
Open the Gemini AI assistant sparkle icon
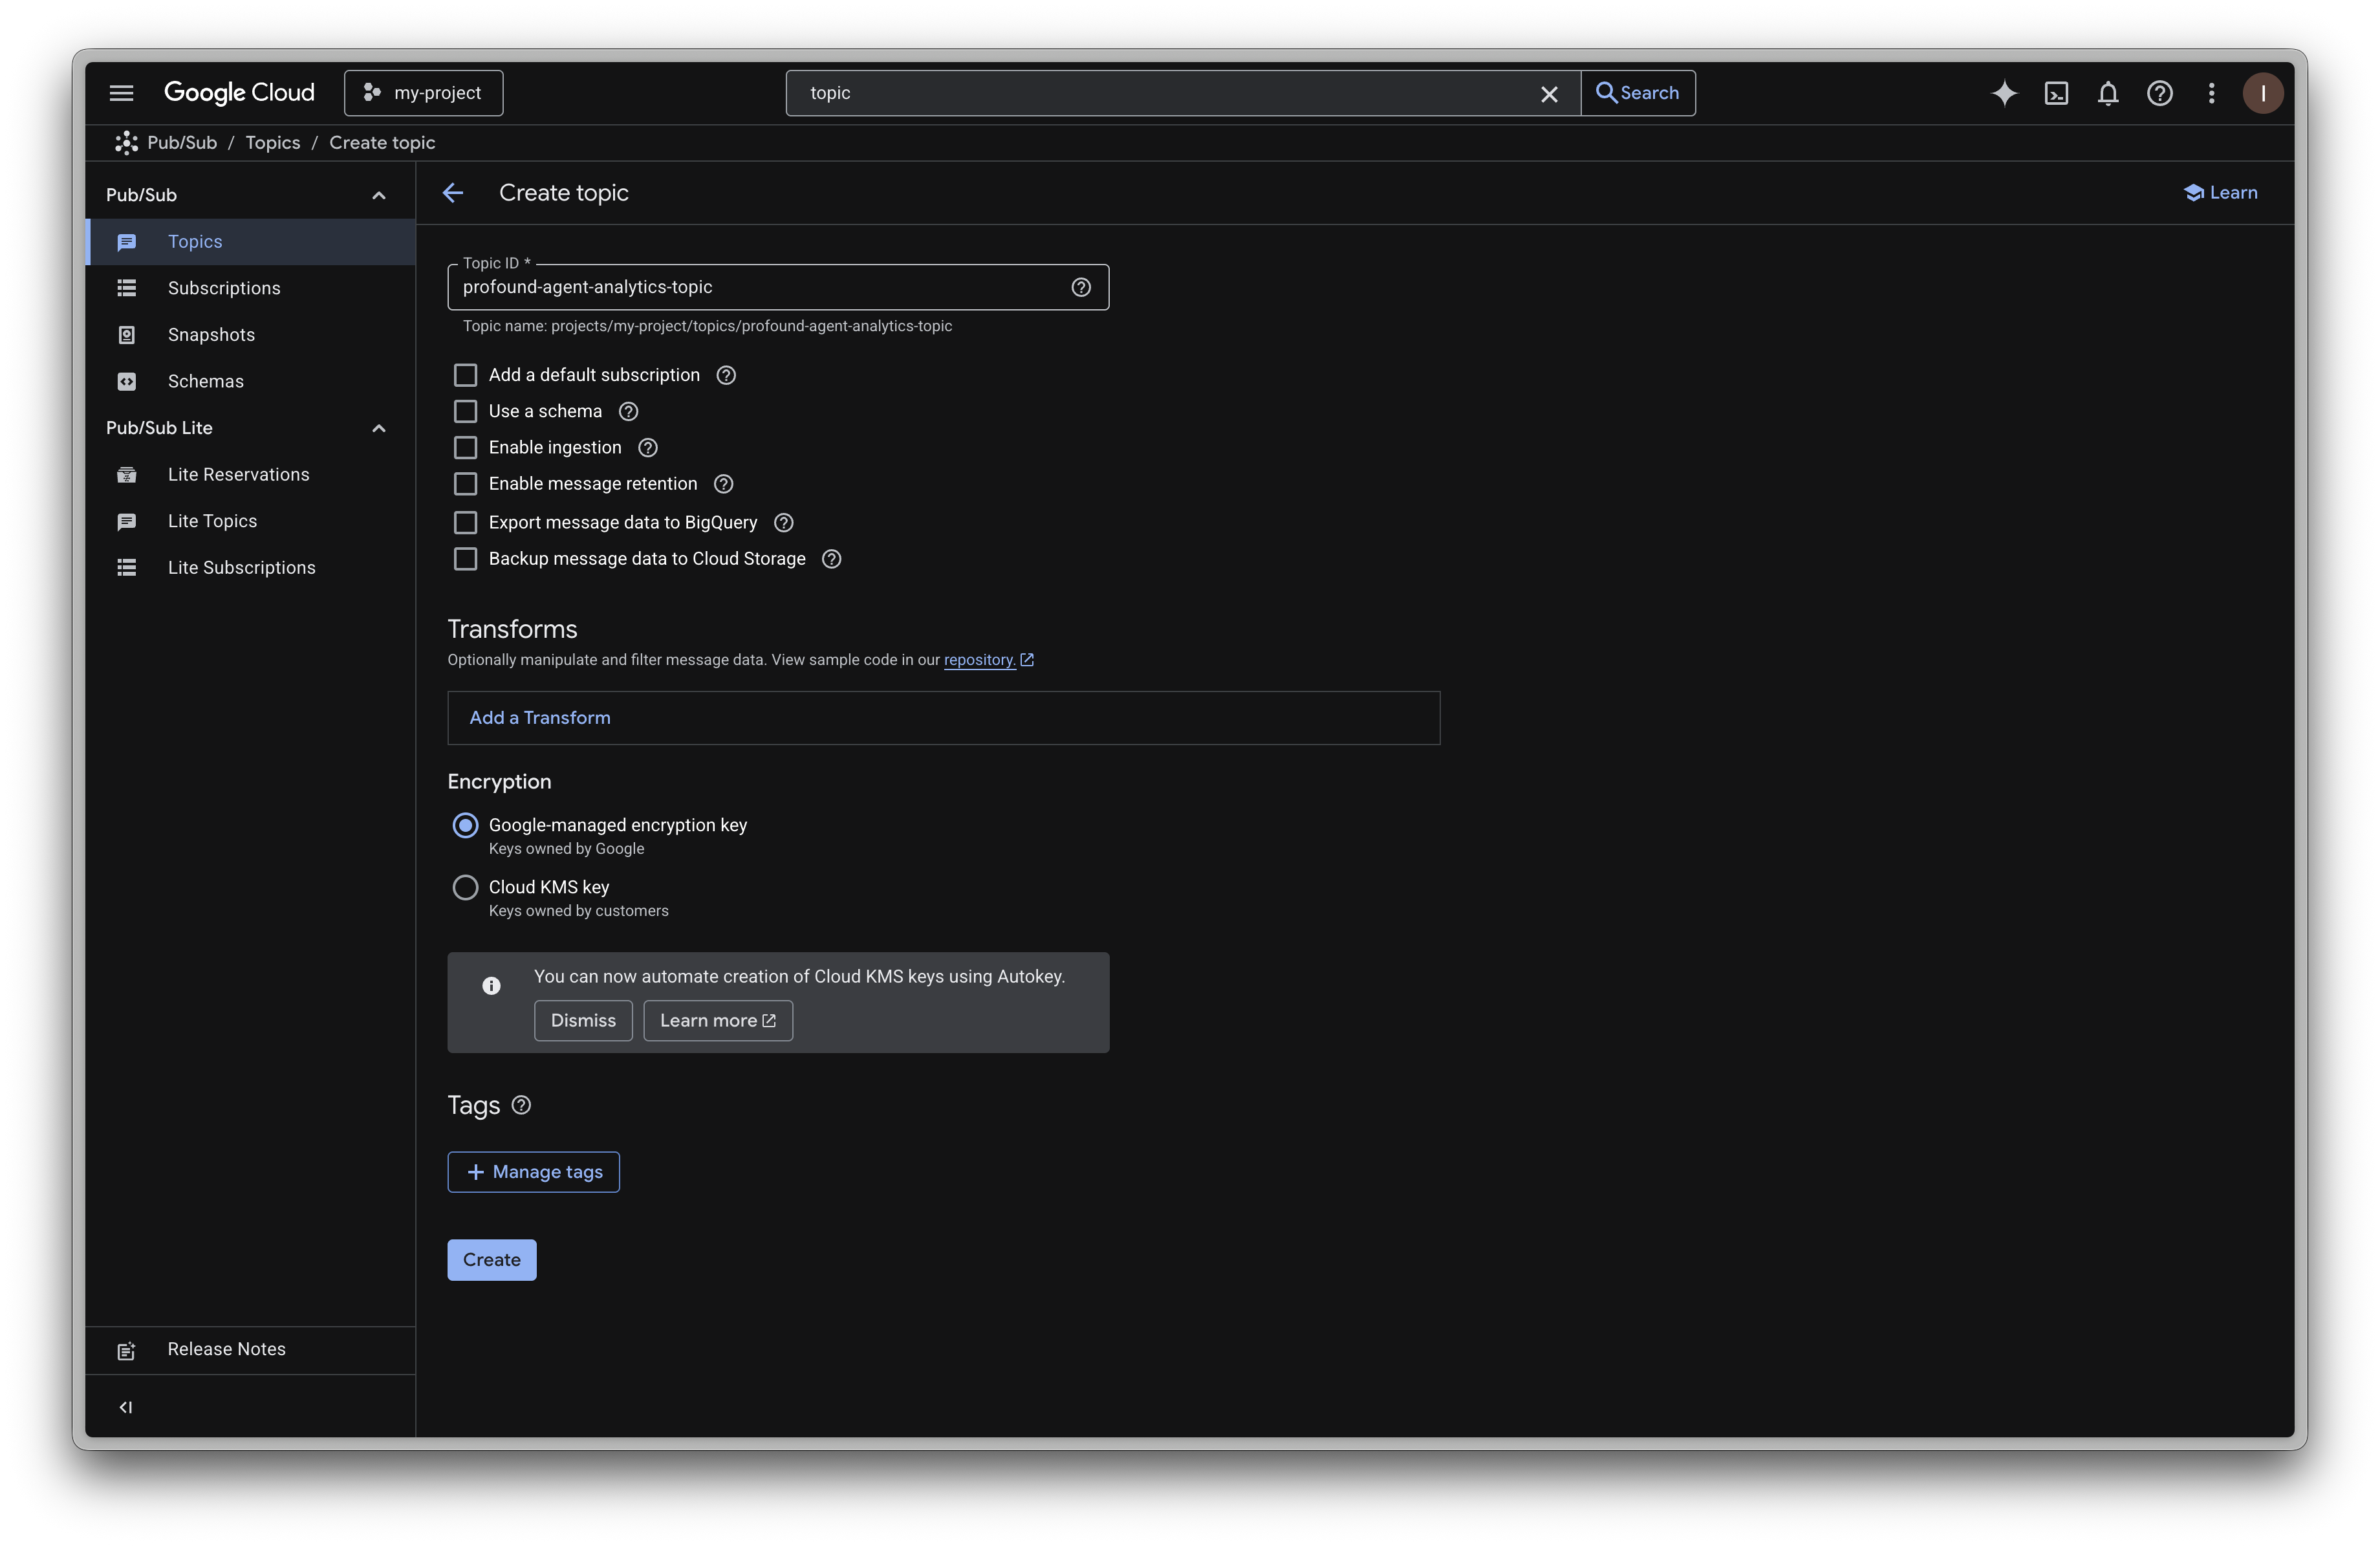click(x=2004, y=93)
